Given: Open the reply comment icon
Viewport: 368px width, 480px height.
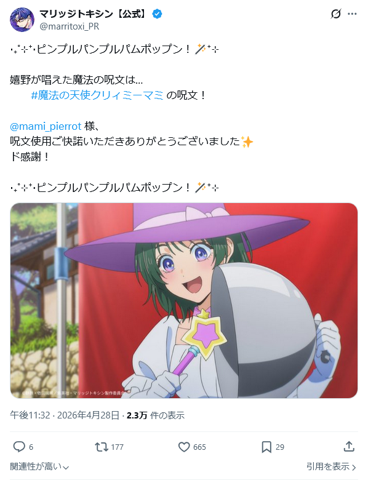Looking at the screenshot, I should (x=19, y=447).
